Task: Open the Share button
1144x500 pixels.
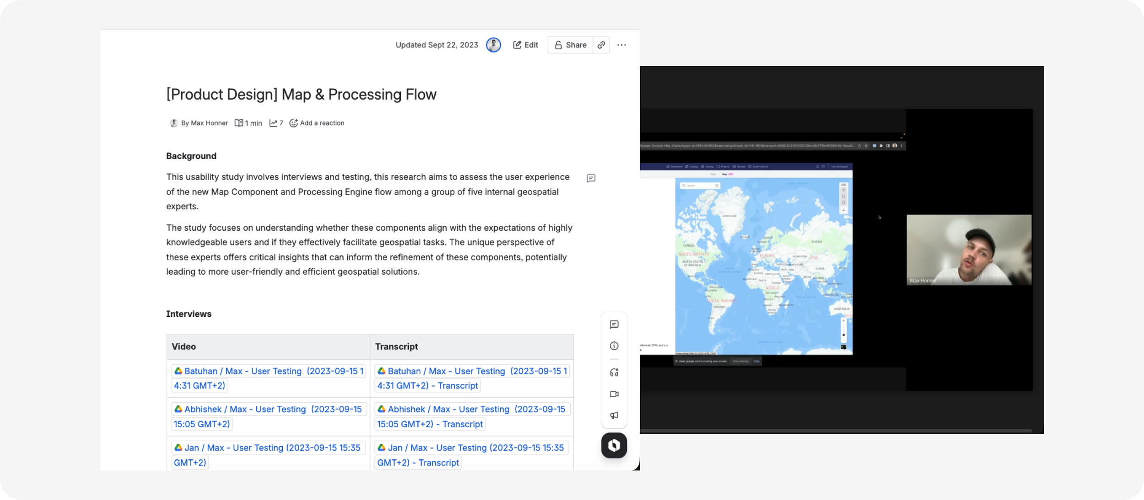Action: pyautogui.click(x=570, y=45)
